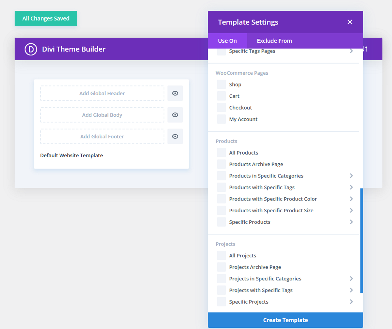Viewport: 392px width, 329px height.
Task: Click the Divi logo icon
Action: [31, 49]
